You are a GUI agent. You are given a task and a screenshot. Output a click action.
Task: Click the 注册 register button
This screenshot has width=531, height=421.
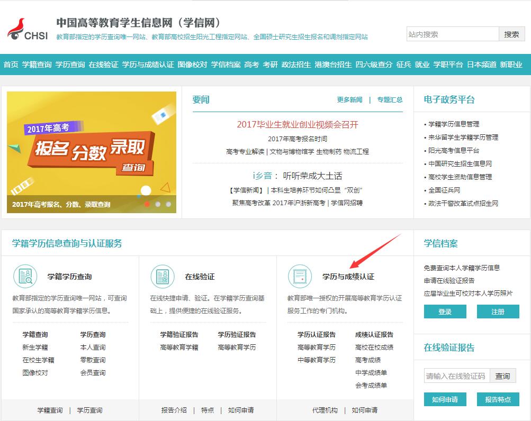tap(498, 312)
